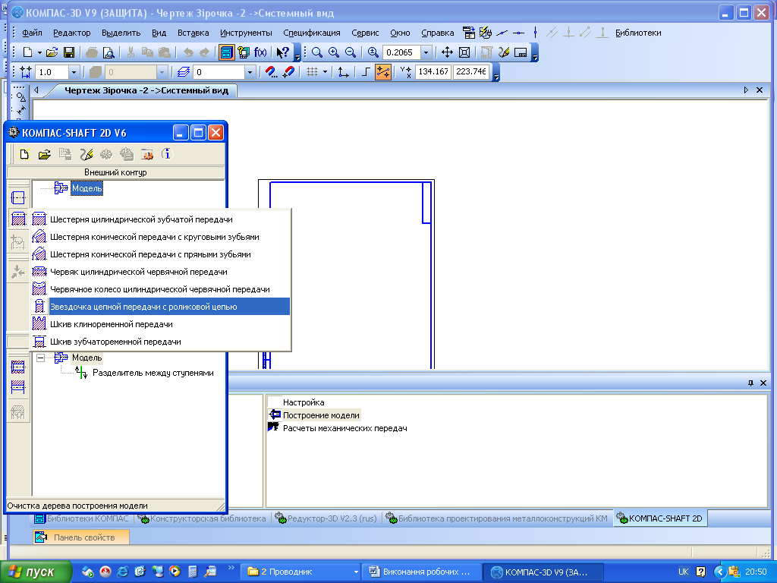This screenshot has height=583, width=777.
Task: Click the Y coordinate field 223.746
Action: click(470, 72)
